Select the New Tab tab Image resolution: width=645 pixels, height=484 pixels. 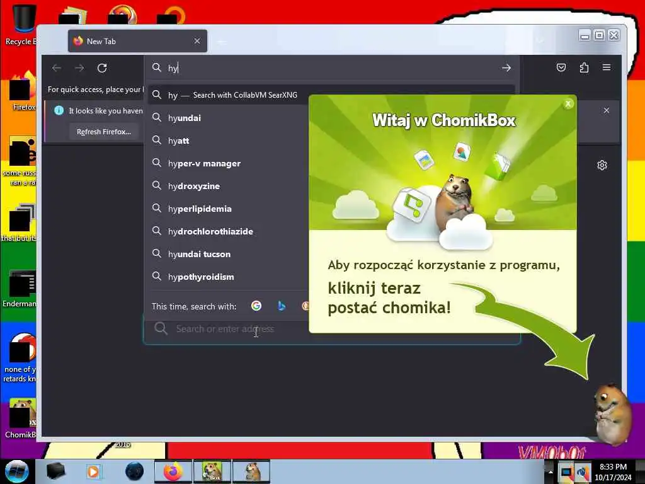(137, 41)
